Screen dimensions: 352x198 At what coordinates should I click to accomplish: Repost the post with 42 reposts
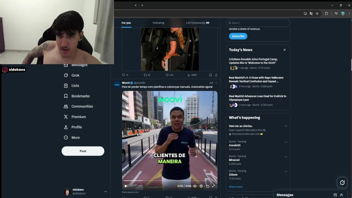[x=147, y=75]
